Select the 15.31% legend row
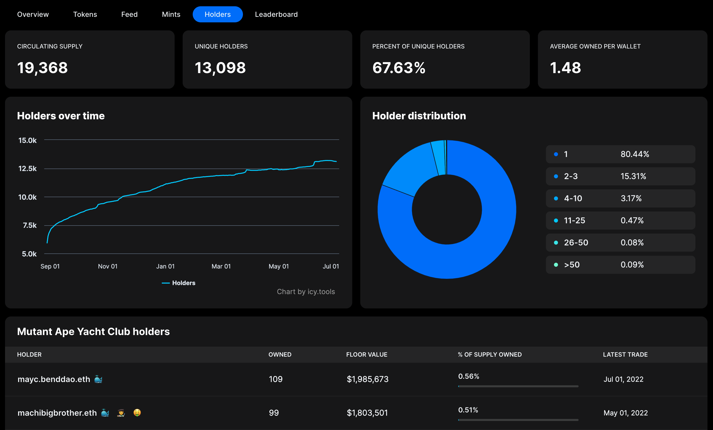The image size is (713, 430). click(x=620, y=176)
